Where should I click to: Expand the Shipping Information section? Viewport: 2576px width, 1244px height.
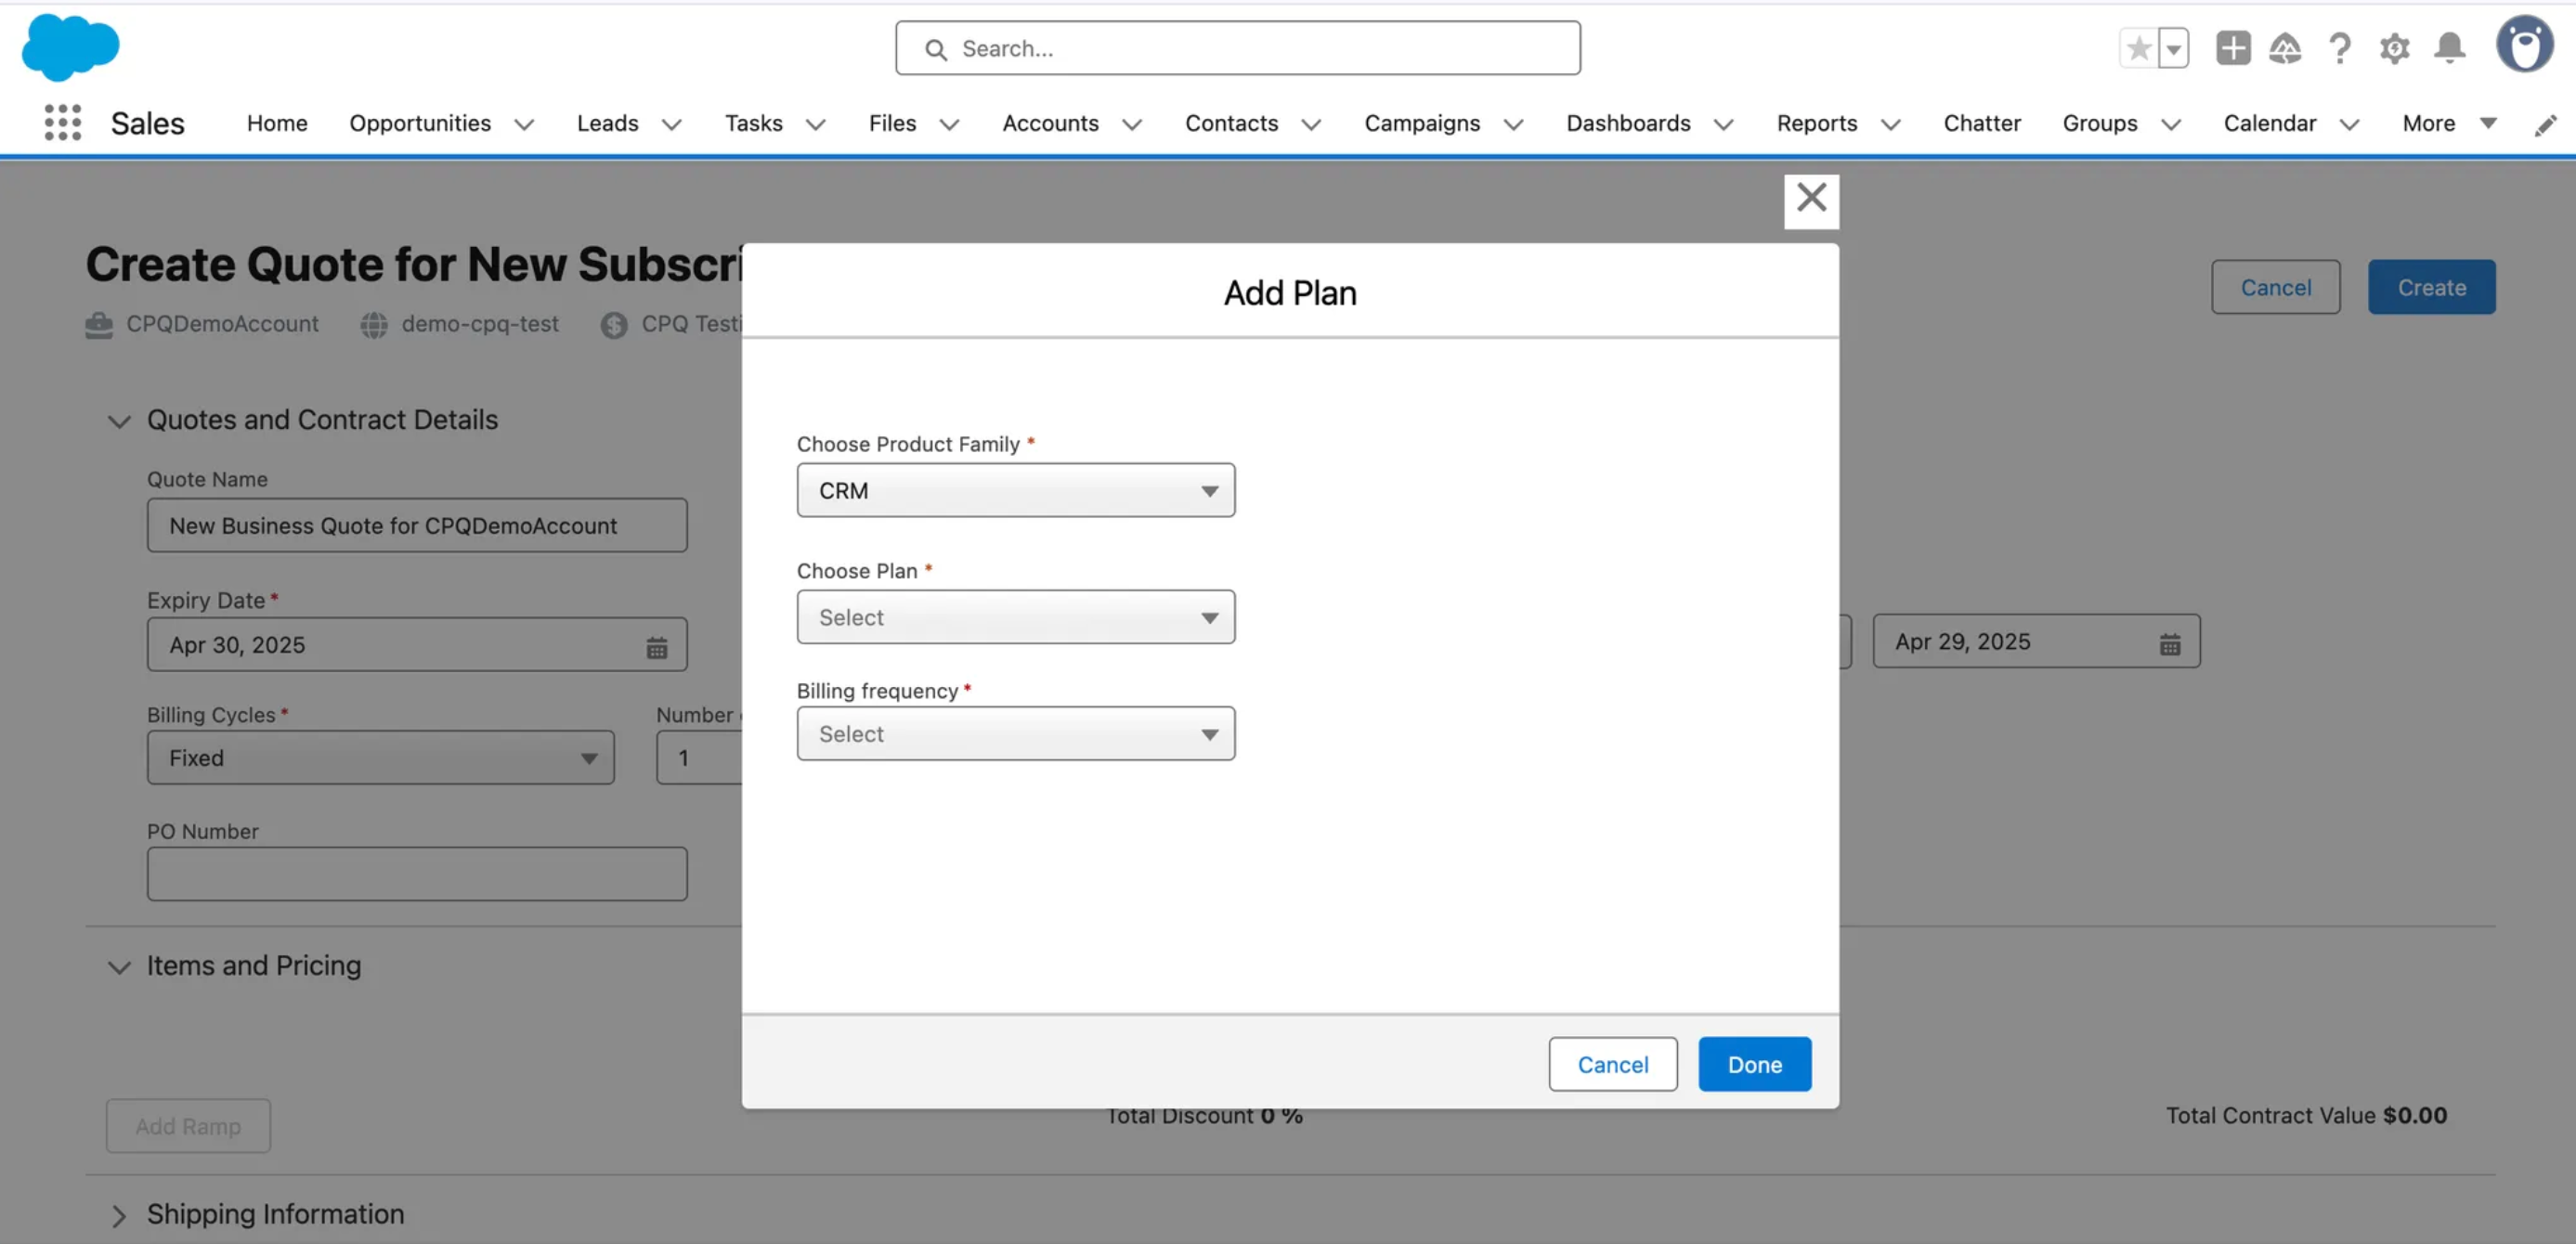(x=119, y=1216)
